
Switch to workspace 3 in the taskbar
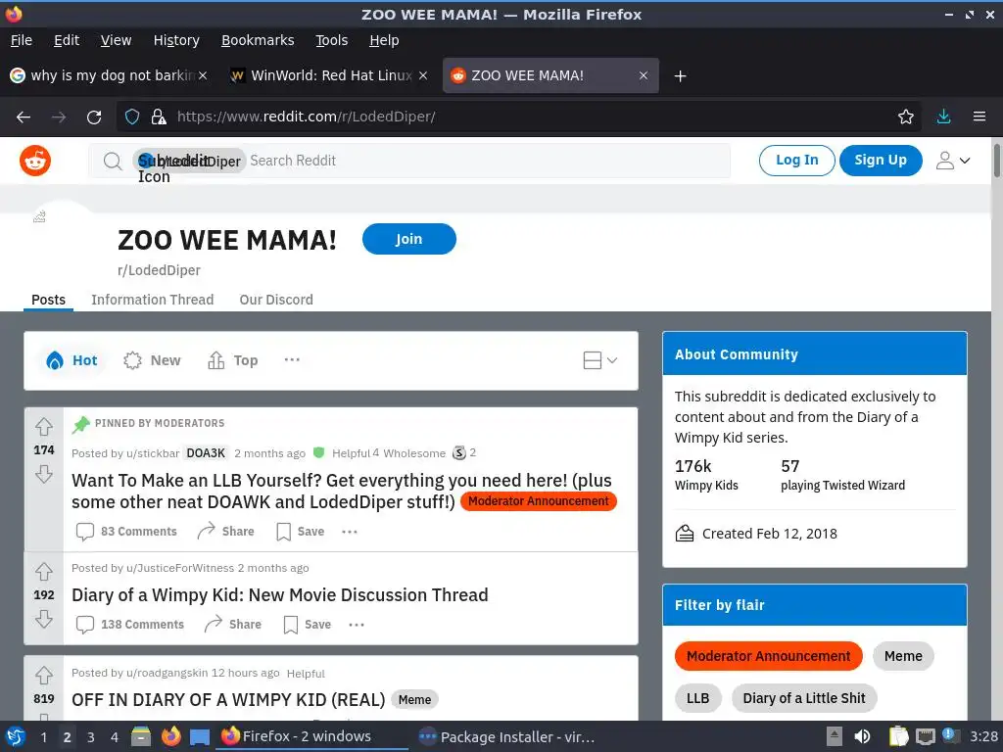coord(91,736)
